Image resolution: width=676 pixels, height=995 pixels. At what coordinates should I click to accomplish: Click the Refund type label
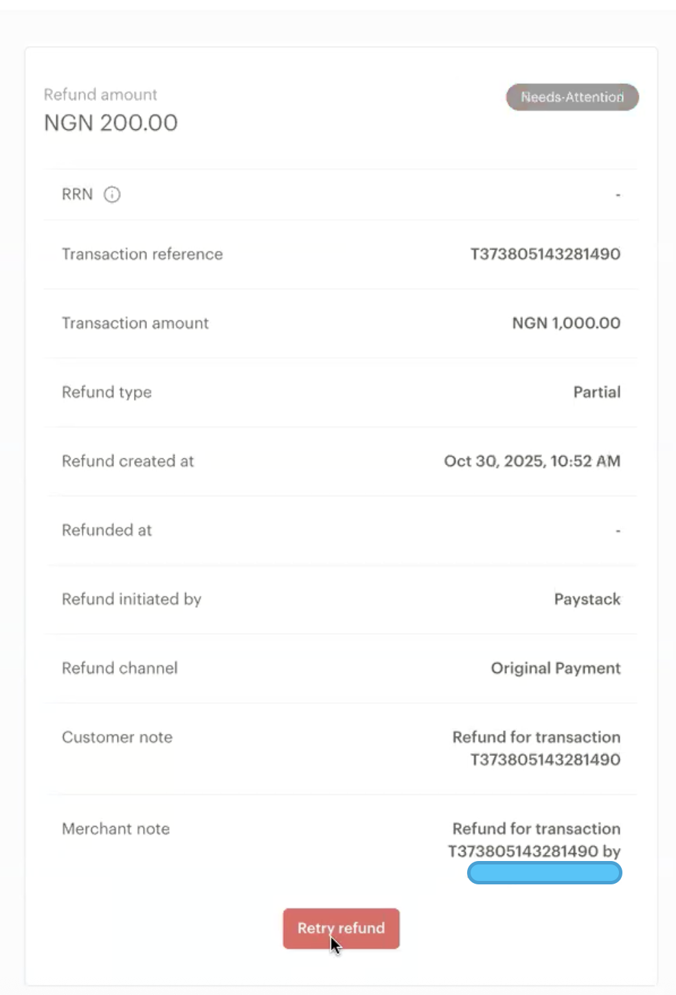[x=106, y=392]
